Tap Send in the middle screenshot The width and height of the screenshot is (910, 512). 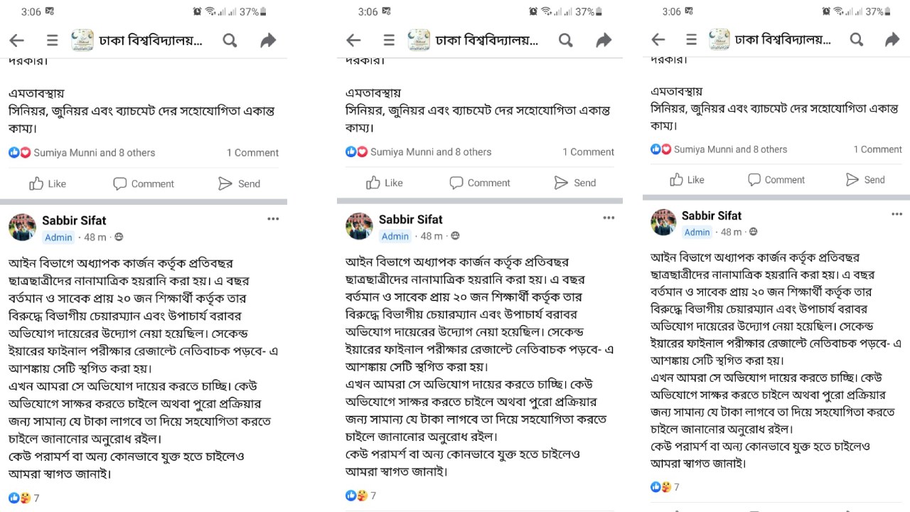(x=575, y=183)
